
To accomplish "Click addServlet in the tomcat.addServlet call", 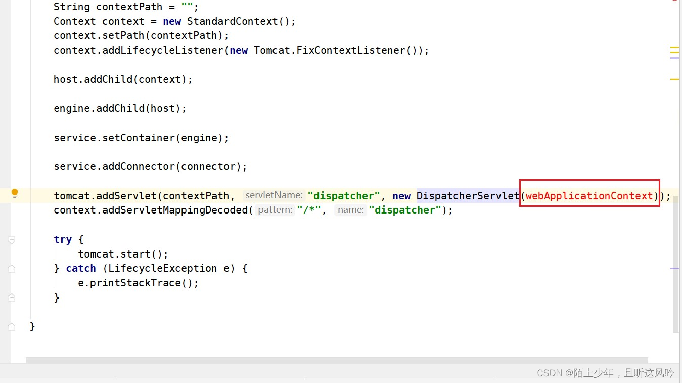I will pos(126,196).
